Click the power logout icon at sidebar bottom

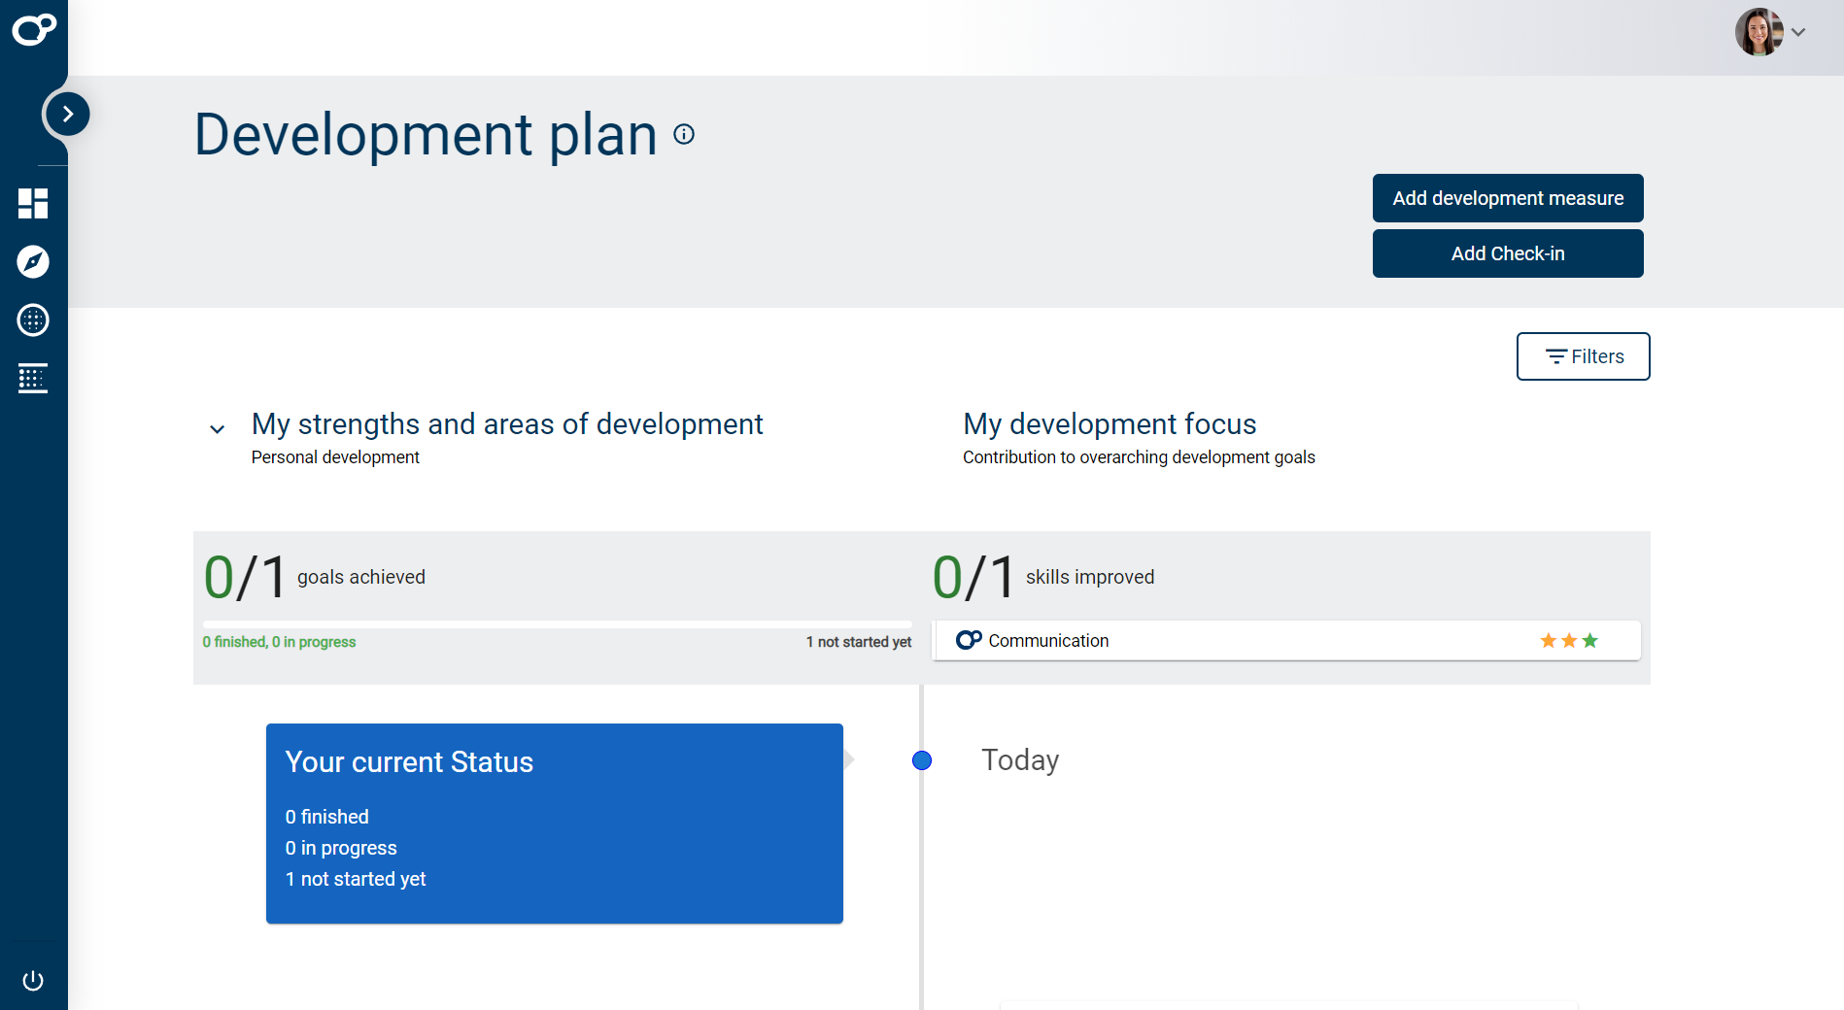tap(33, 980)
